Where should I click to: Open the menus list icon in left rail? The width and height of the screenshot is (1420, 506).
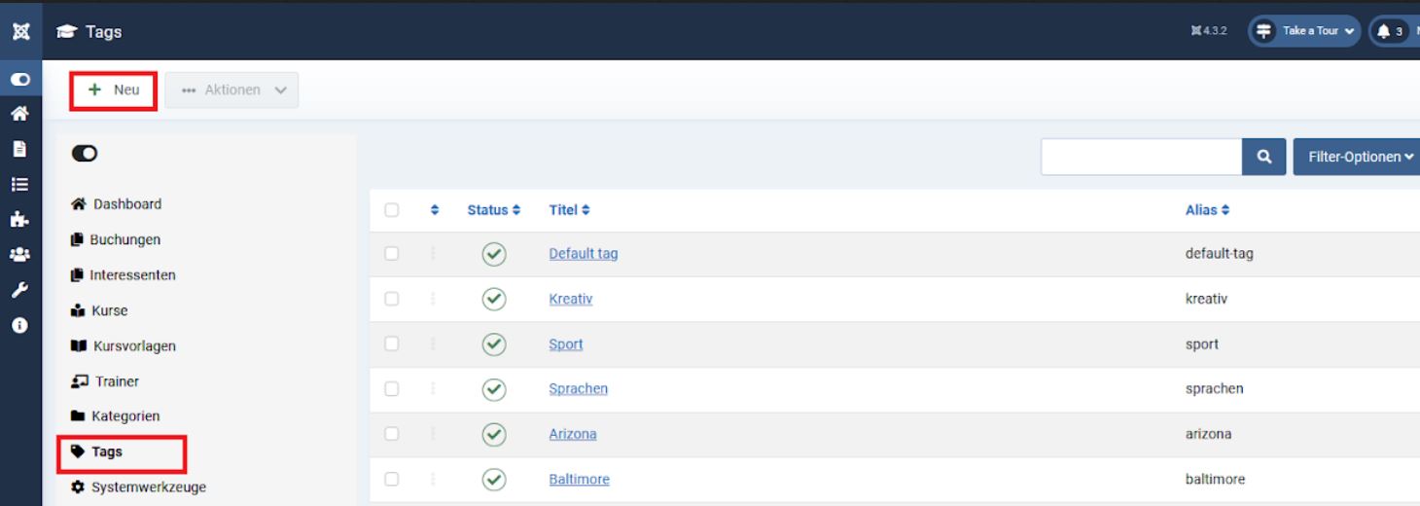[19, 184]
